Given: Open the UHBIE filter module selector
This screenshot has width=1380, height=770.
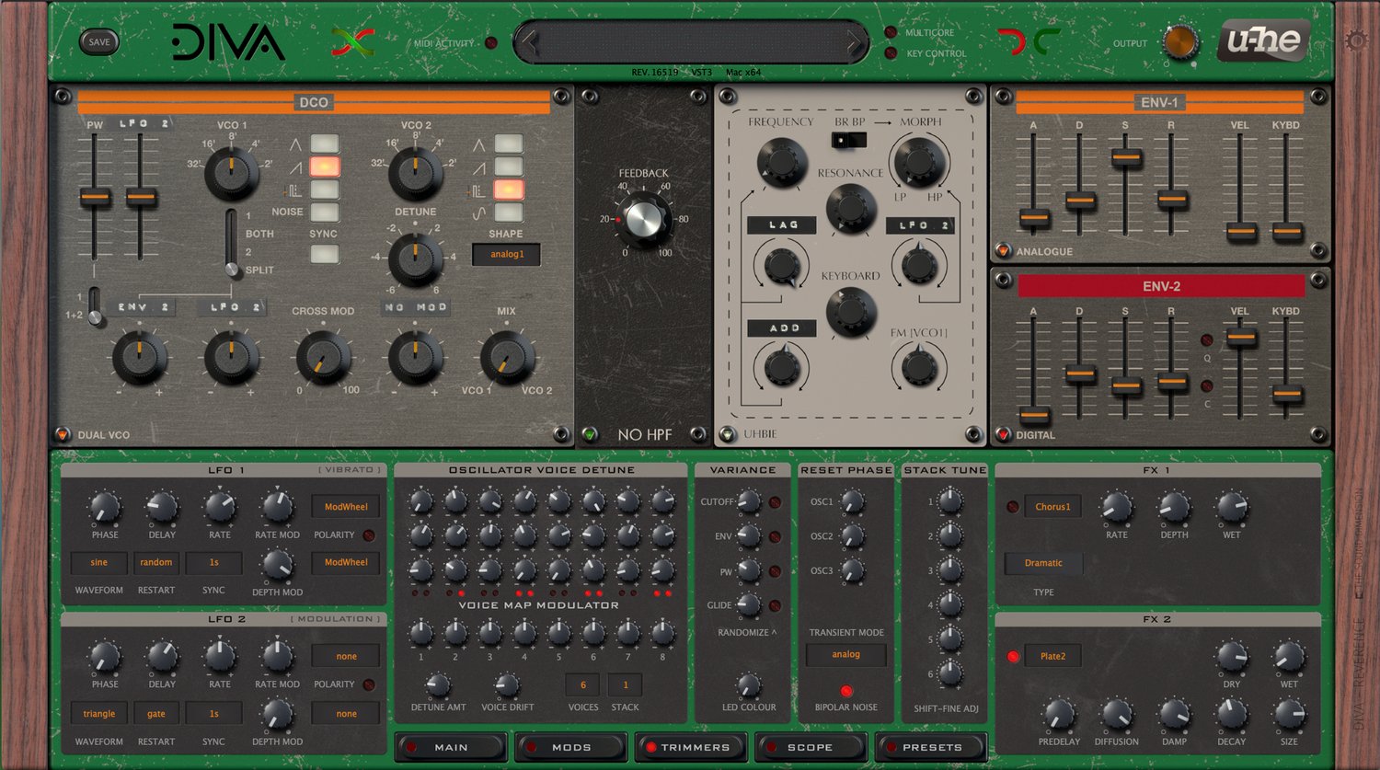Looking at the screenshot, I should pyautogui.click(x=728, y=434).
